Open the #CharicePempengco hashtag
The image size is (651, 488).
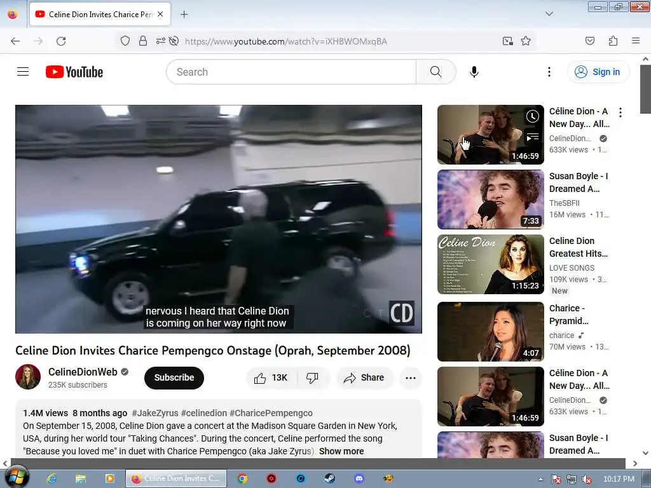(x=271, y=413)
